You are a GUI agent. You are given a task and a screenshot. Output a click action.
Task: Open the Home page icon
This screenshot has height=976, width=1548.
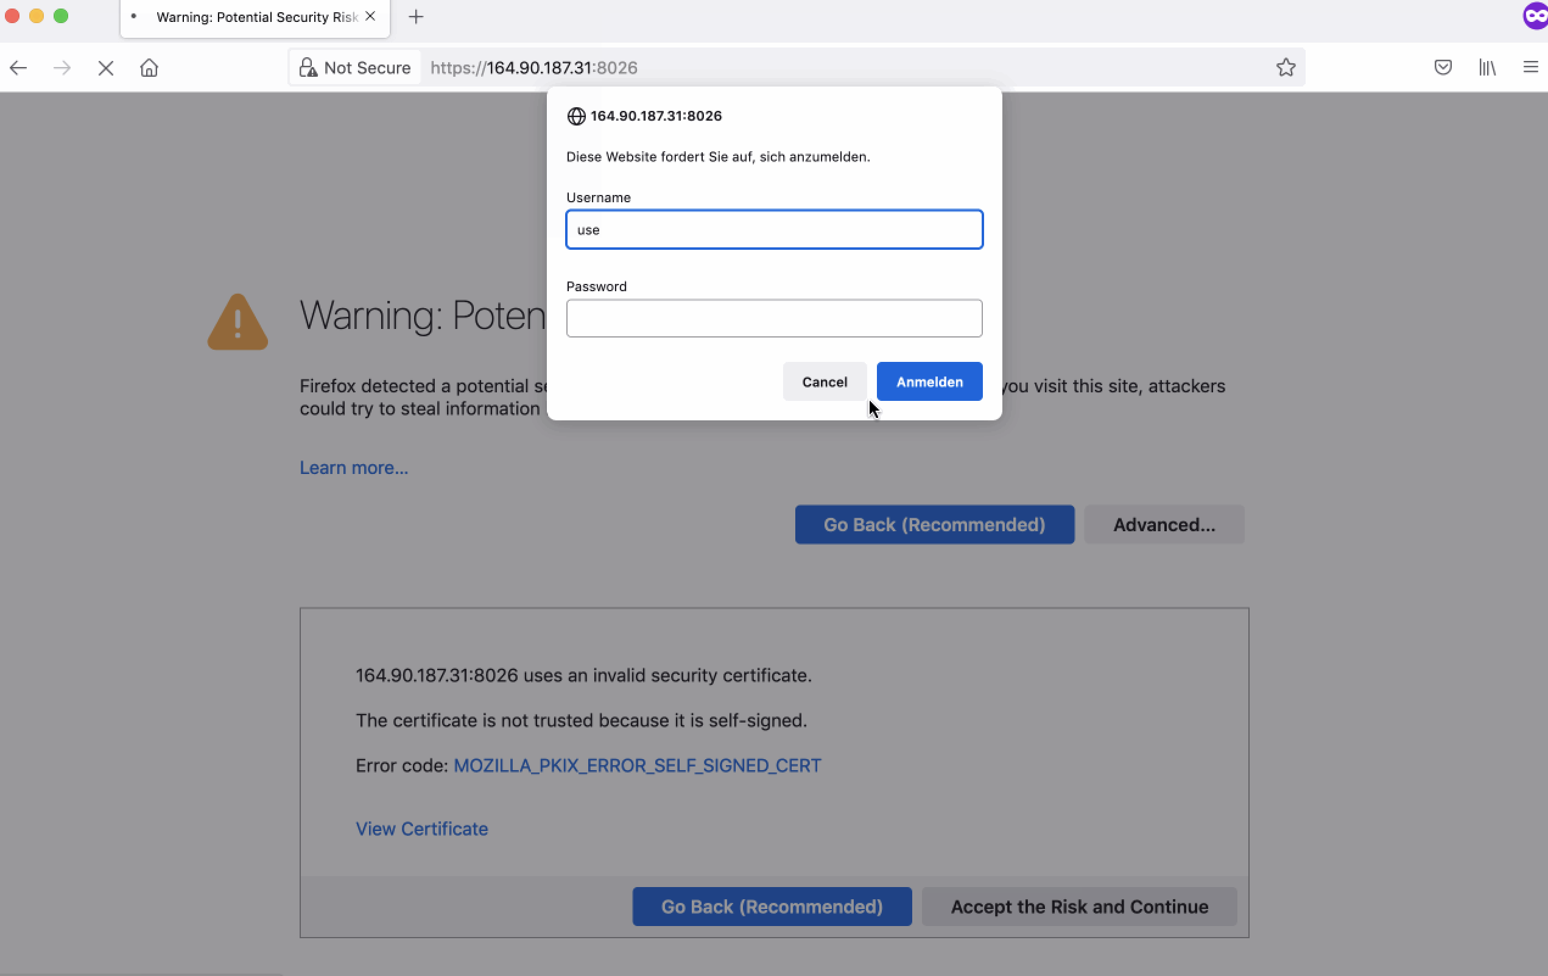[149, 68]
